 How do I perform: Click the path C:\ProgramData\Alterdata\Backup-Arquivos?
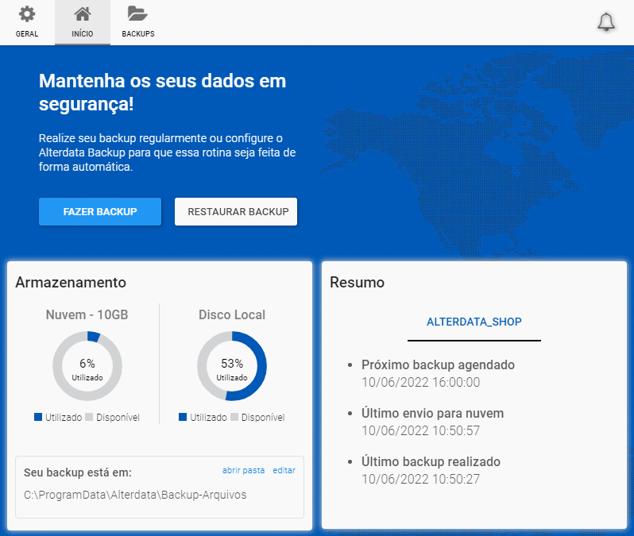tap(135, 495)
